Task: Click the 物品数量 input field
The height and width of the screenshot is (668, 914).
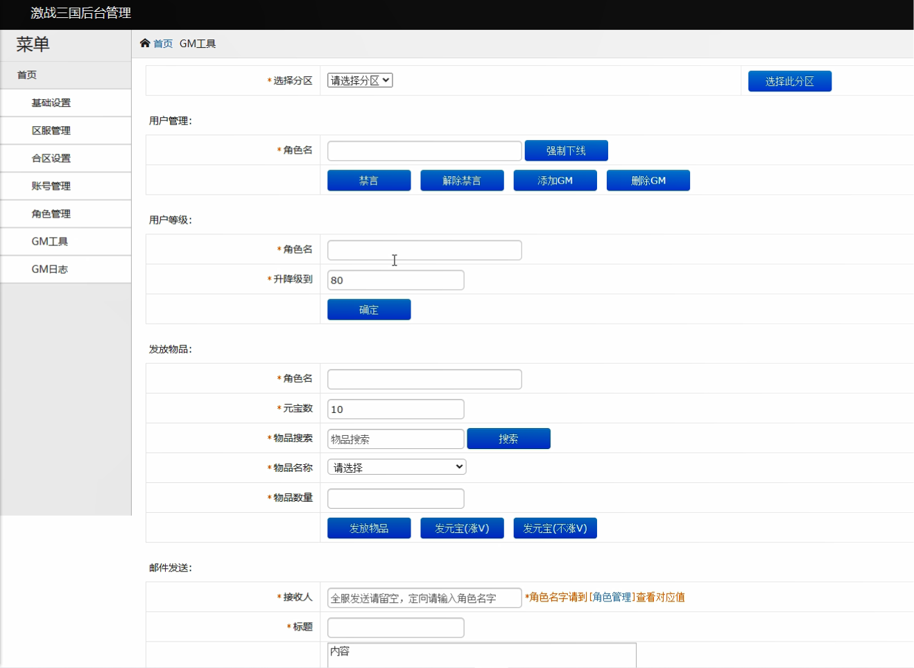Action: coord(395,498)
